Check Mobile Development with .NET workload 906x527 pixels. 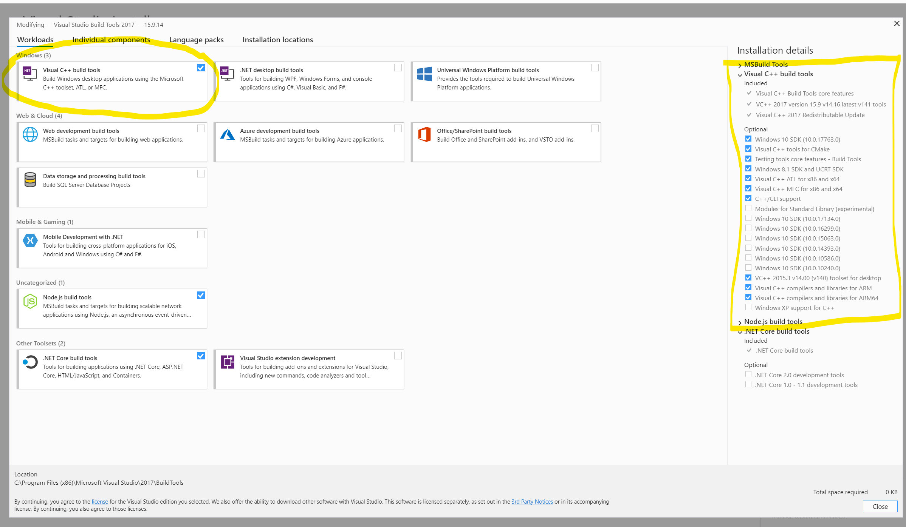[201, 234]
